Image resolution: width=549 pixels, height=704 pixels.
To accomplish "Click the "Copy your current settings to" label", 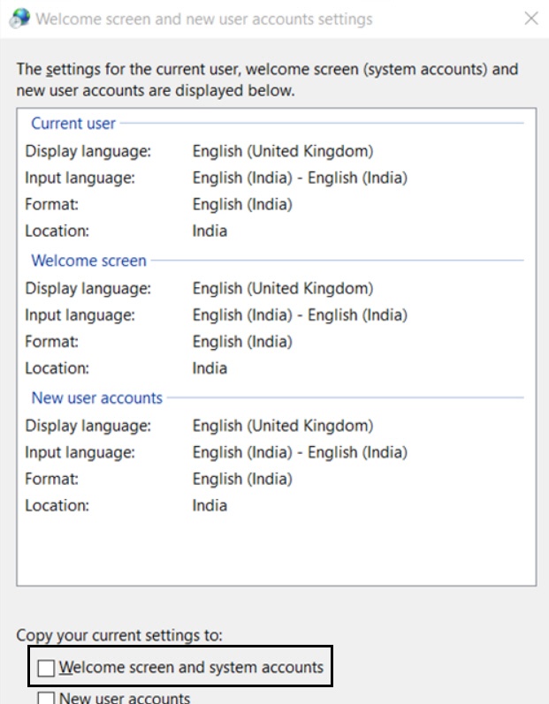I will [x=119, y=635].
